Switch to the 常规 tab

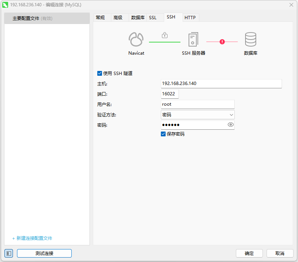coord(100,17)
